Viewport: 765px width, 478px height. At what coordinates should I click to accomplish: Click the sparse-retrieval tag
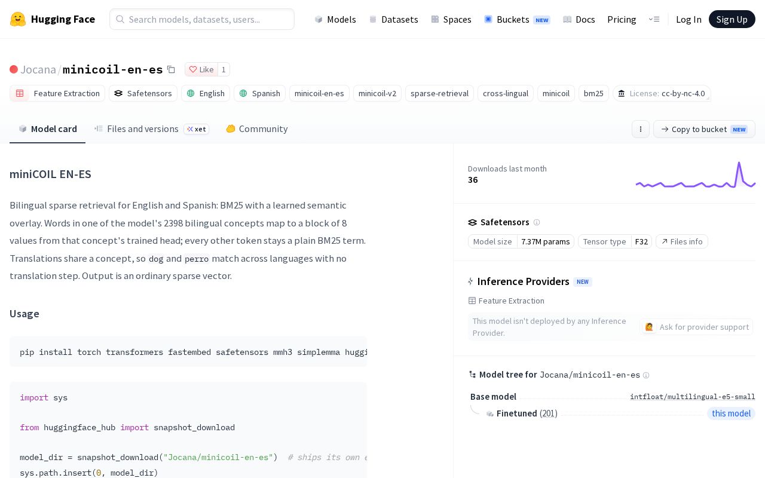coord(439,93)
